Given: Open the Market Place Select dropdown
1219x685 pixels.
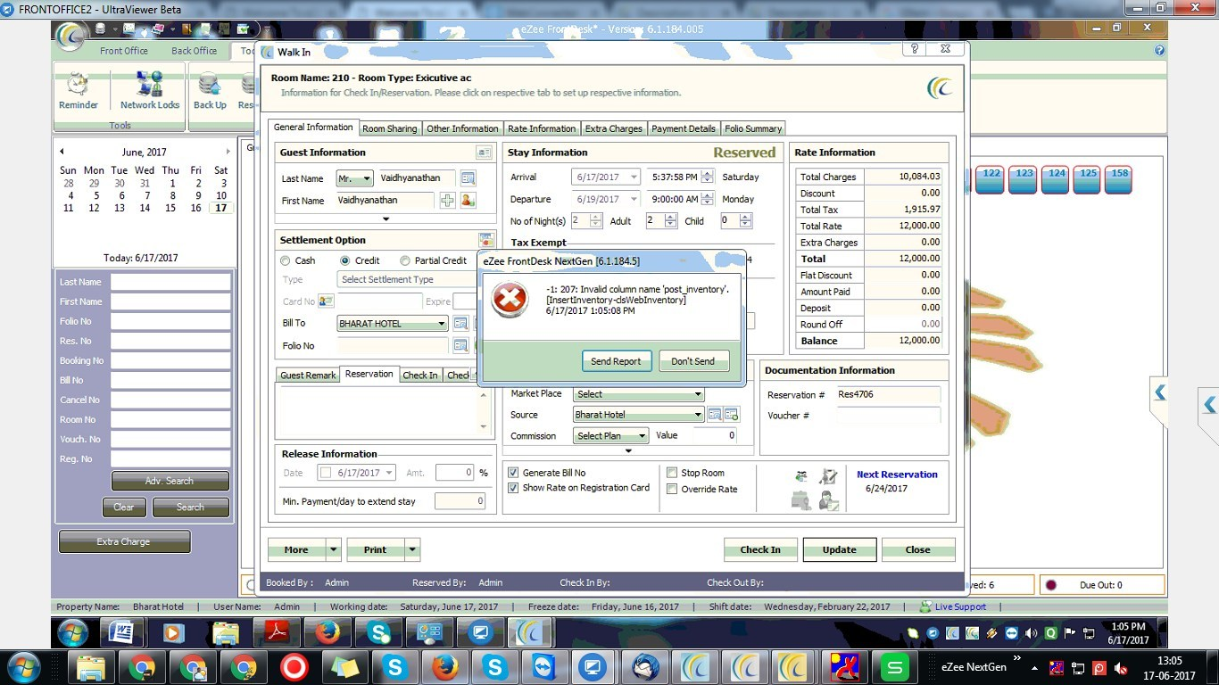Looking at the screenshot, I should click(x=698, y=394).
